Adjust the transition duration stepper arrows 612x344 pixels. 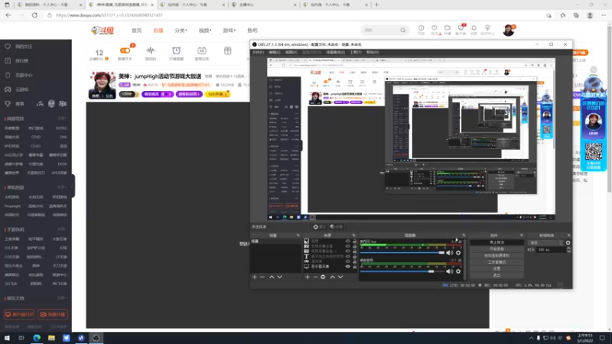[x=568, y=250]
